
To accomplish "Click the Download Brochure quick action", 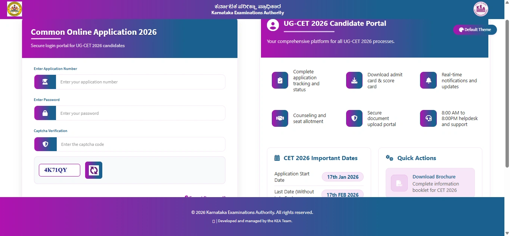I will 434,177.
